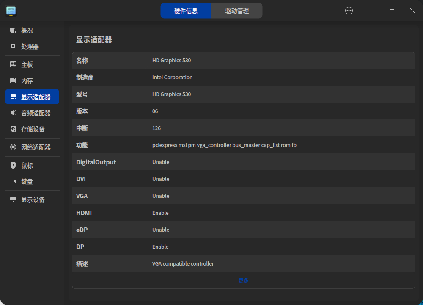Viewport: 423px width, 305px height.
Task: Click the 更多 link to show more
Action: (243, 280)
